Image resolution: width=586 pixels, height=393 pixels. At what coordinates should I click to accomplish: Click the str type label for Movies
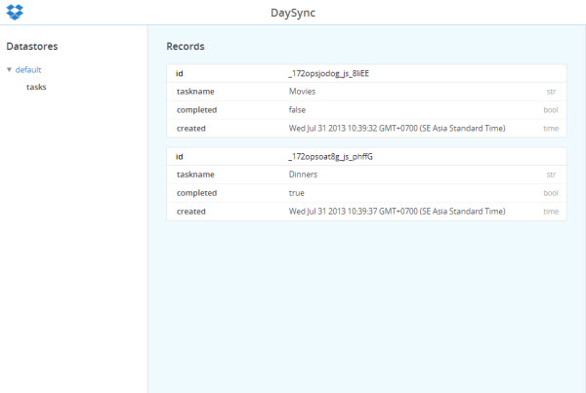tap(551, 92)
